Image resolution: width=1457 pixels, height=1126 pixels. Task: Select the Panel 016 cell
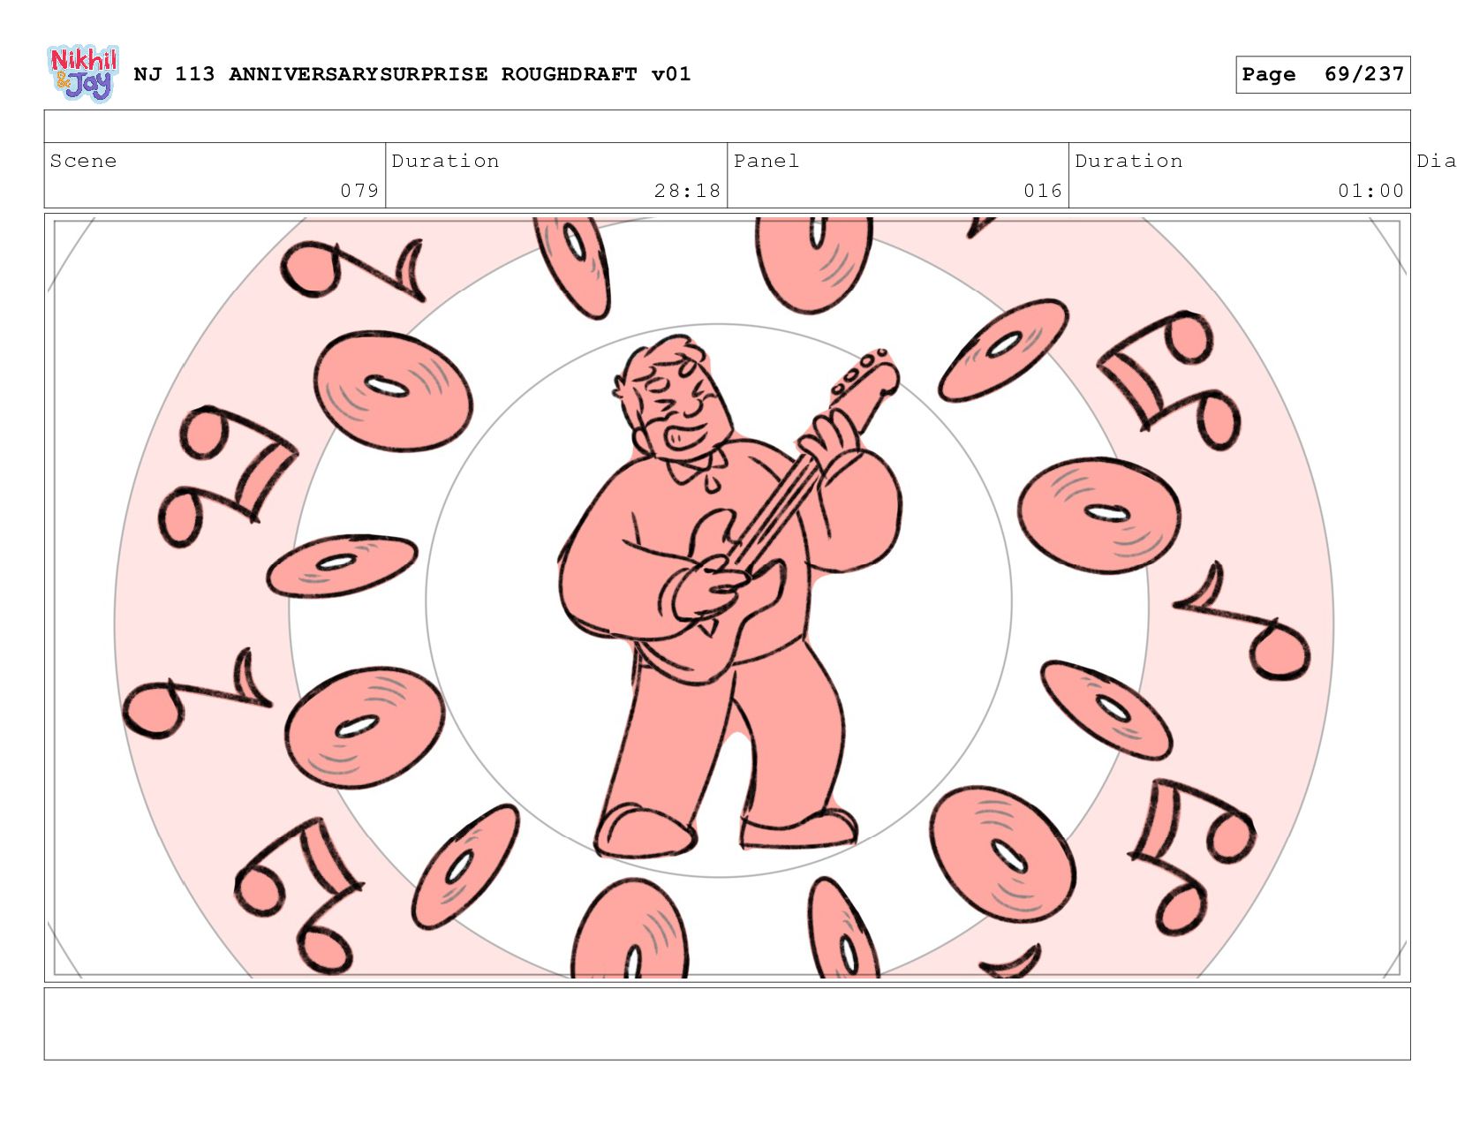898,176
